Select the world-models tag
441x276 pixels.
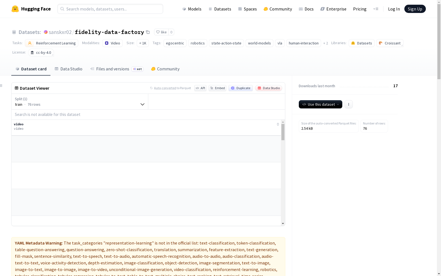[259, 43]
